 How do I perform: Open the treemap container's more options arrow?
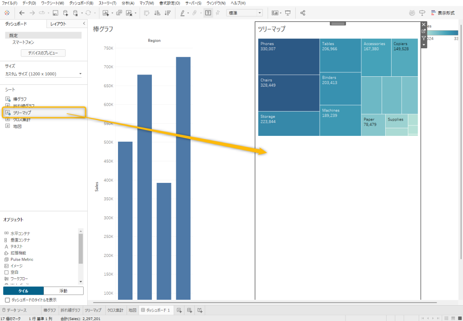point(424,45)
